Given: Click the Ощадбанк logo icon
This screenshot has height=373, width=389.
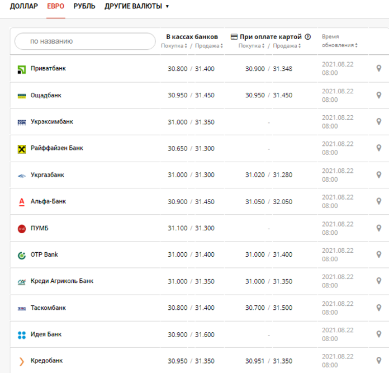Looking at the screenshot, I should [x=22, y=96].
